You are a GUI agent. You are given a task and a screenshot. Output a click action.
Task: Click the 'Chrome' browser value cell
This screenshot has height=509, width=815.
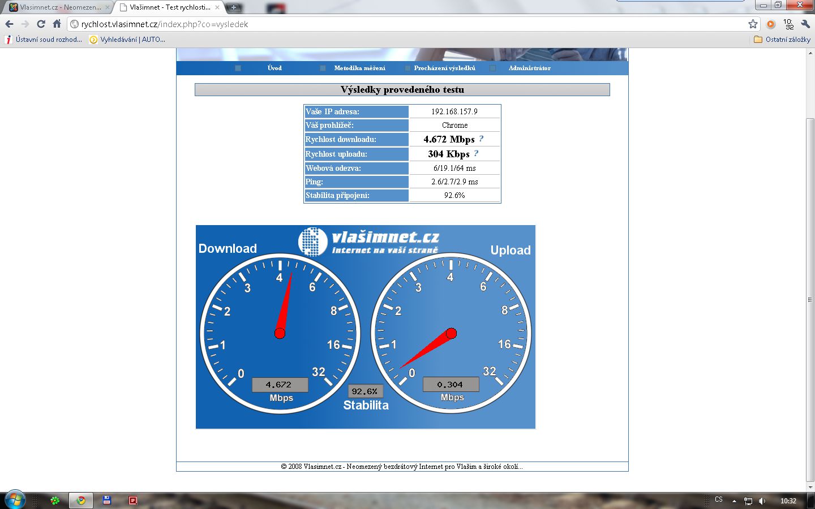click(454, 125)
